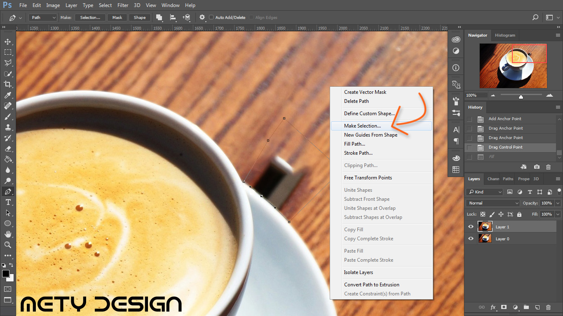563x316 pixels.
Task: Select the Ellipse shape tool
Action: (7, 223)
